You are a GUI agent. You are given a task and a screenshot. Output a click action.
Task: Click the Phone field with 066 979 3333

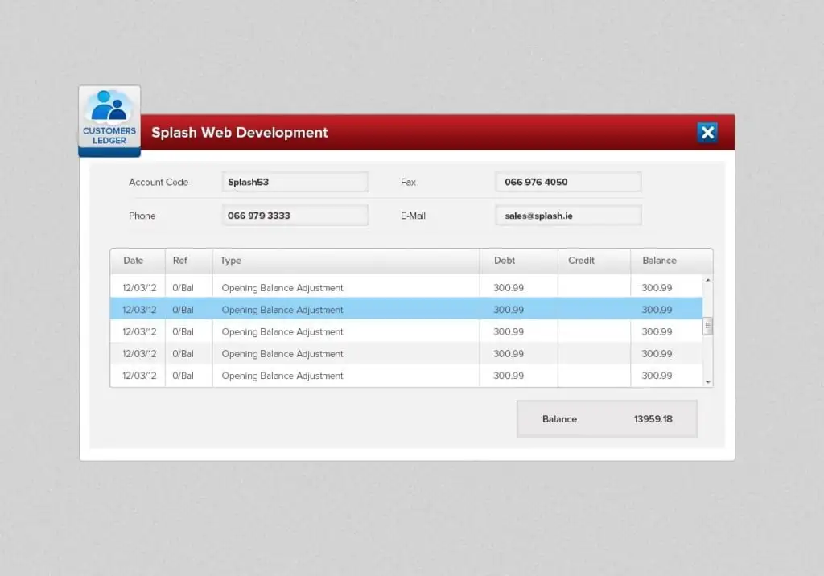point(295,216)
